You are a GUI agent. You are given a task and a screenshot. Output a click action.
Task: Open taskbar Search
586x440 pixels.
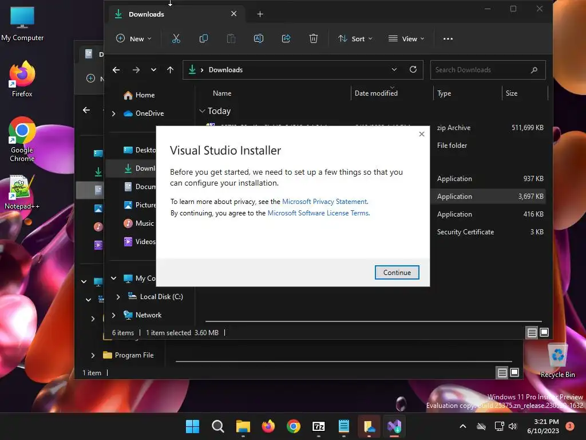click(217, 426)
